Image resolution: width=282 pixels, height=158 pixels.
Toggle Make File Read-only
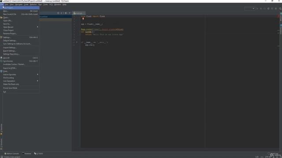tap(19, 84)
